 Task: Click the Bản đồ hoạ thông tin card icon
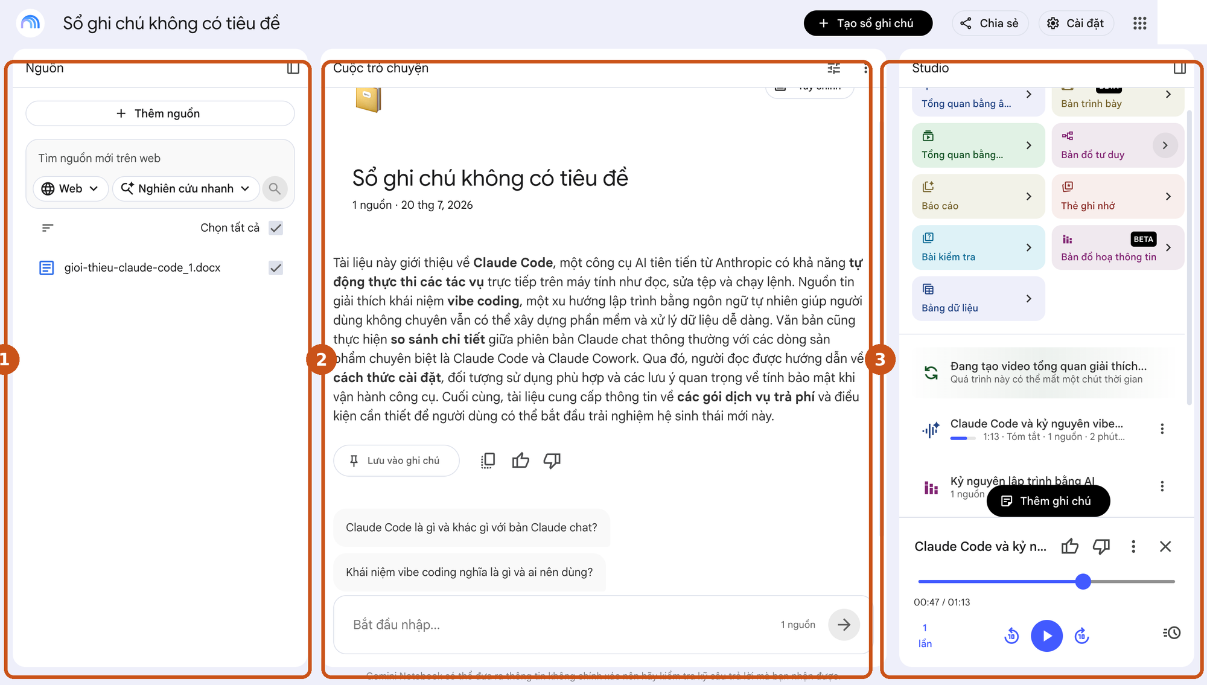pos(1068,239)
